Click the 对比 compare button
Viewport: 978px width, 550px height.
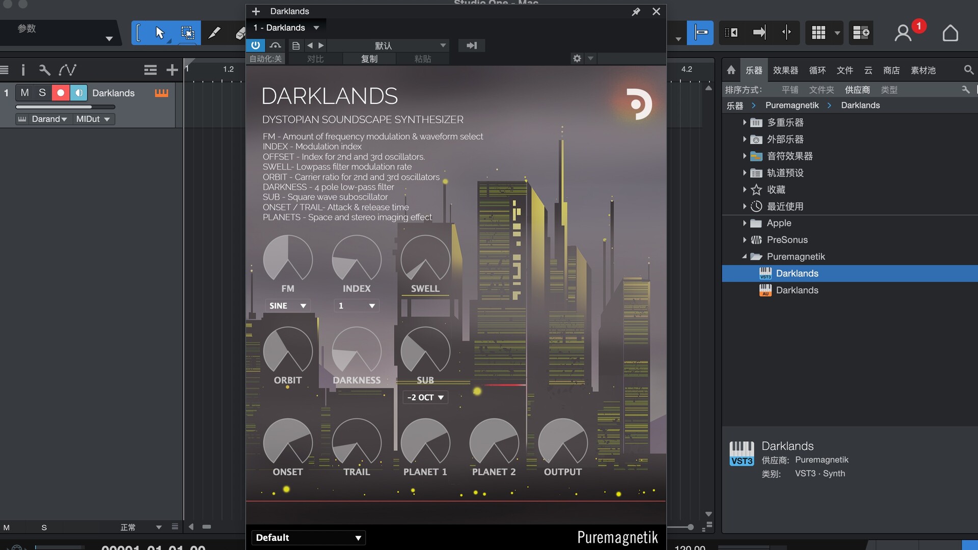tap(315, 59)
